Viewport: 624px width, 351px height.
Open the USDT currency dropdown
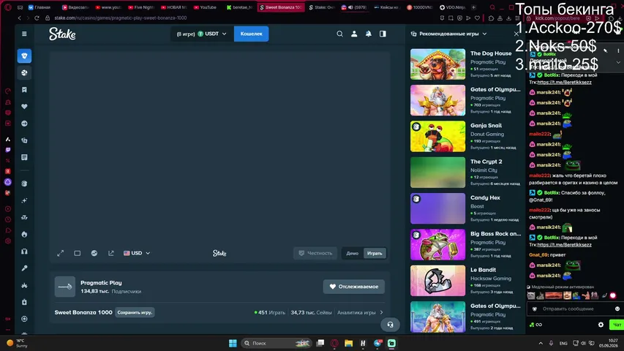click(202, 34)
